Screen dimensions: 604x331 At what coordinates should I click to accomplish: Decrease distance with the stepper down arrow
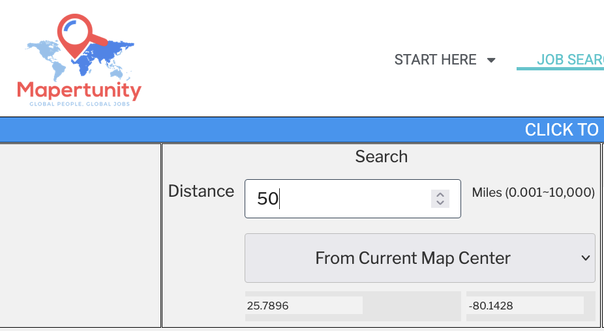coord(440,203)
